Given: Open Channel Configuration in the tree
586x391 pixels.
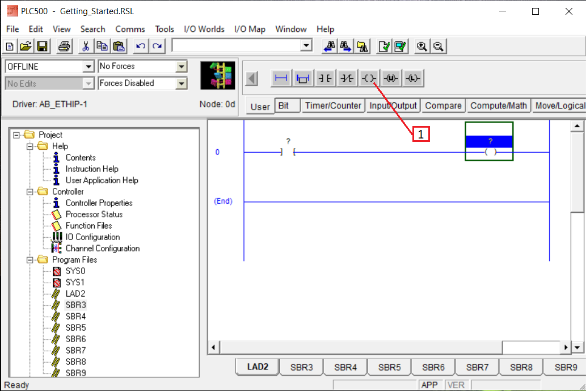Looking at the screenshot, I should [103, 248].
